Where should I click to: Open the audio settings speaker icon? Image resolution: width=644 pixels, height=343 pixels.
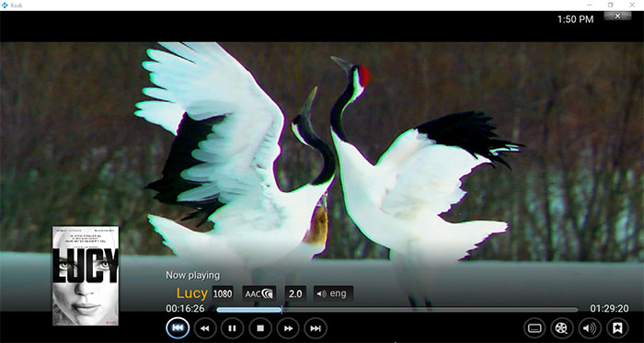[x=590, y=328]
